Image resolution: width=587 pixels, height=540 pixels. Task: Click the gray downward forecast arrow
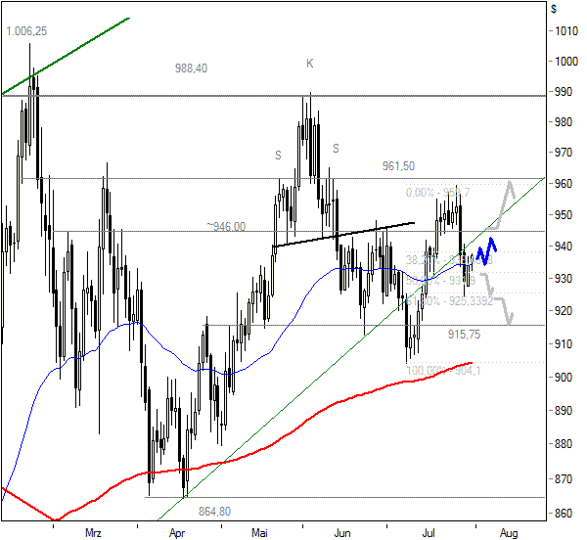(x=497, y=298)
